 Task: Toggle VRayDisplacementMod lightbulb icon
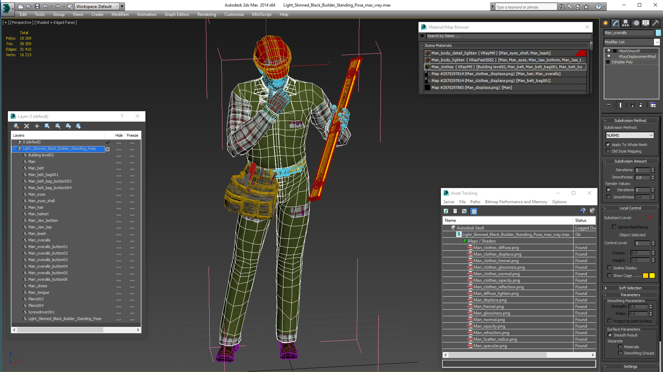(x=609, y=56)
